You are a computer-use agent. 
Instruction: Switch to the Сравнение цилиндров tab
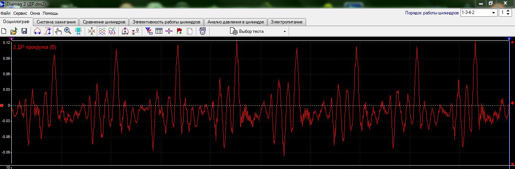click(104, 22)
